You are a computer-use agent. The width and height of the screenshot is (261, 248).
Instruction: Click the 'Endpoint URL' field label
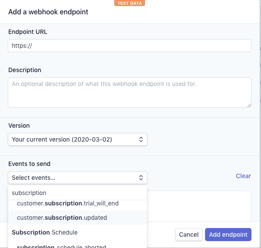point(28,32)
